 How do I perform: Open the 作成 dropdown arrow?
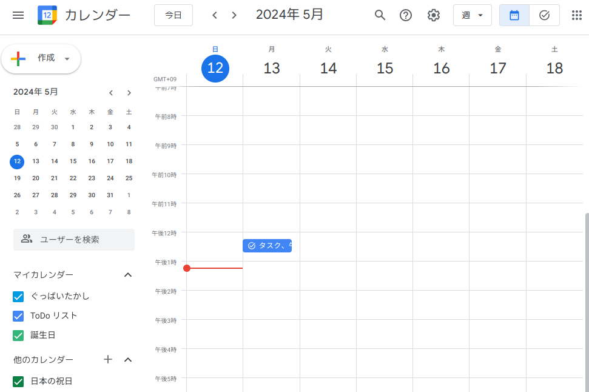67,59
